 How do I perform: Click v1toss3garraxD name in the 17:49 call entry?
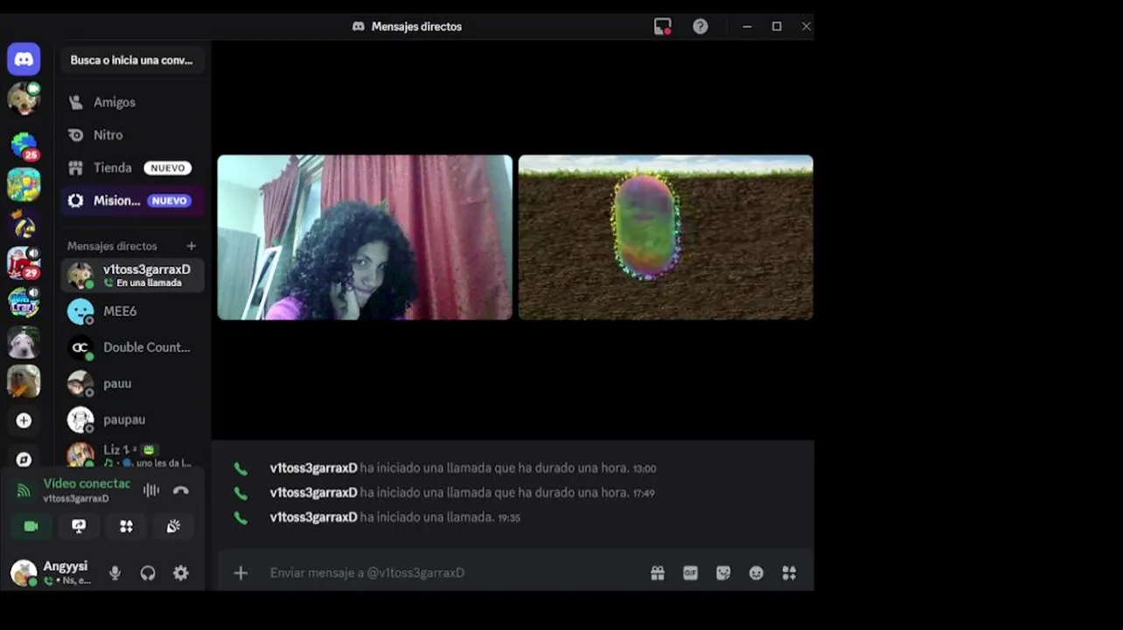[x=313, y=493]
